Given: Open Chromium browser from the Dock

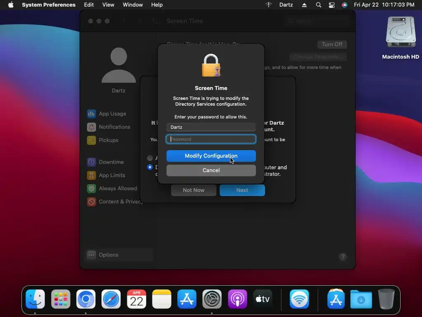Looking at the screenshot, I should coord(86,299).
